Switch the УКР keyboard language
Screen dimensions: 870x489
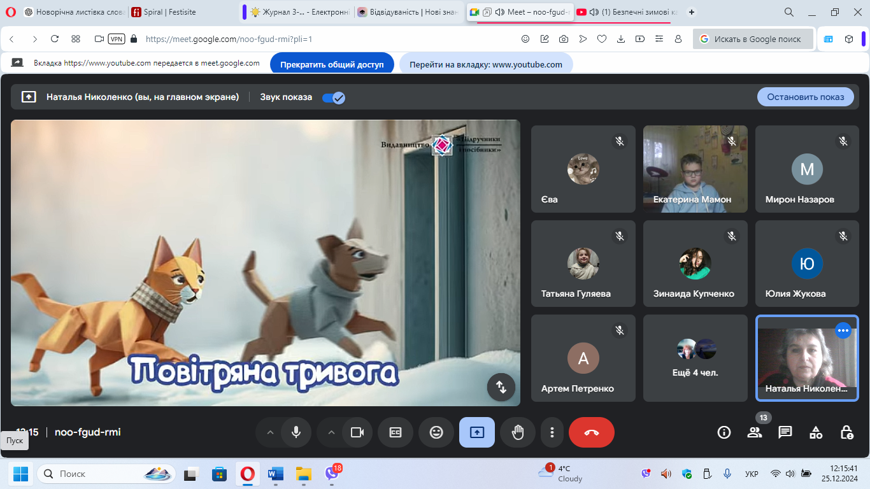[752, 474]
